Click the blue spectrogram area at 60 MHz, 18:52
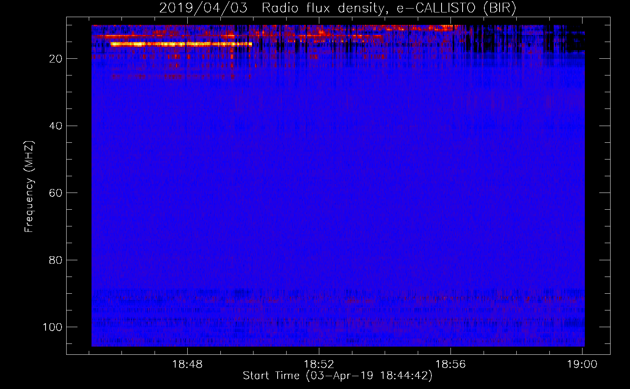 point(319,193)
